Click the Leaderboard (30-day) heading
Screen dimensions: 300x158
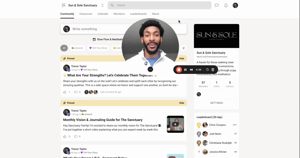[209, 117]
